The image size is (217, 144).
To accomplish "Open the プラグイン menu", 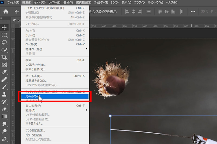I will 140,2.
